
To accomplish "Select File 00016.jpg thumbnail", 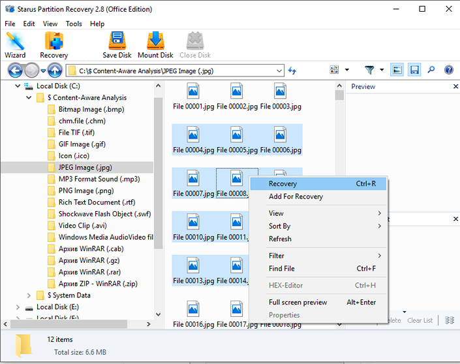I will (193, 314).
